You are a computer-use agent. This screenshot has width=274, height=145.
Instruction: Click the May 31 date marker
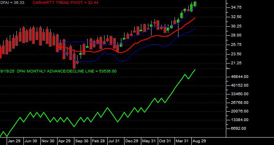(149, 141)
